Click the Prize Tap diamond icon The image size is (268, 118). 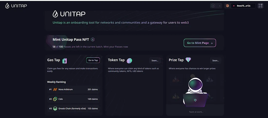point(188,60)
